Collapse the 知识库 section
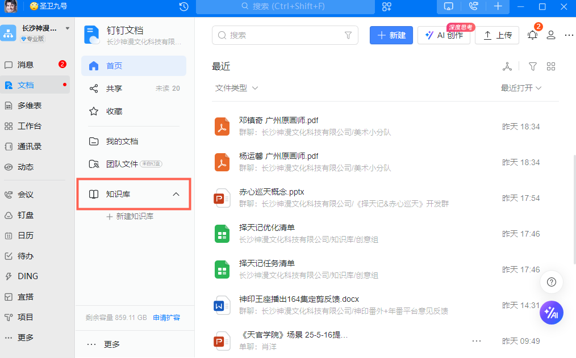 click(176, 194)
